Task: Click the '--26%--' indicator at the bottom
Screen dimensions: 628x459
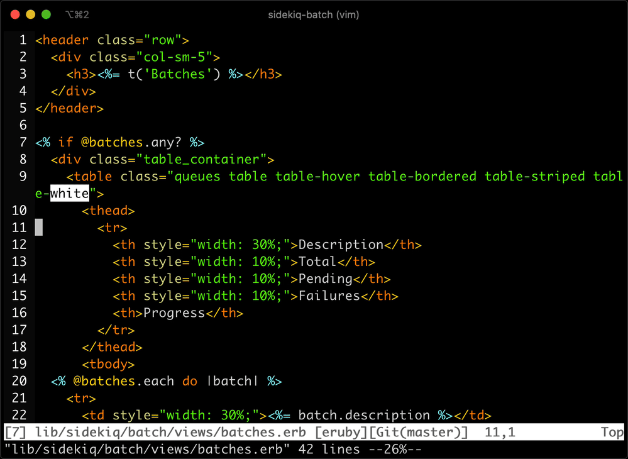Action: point(395,449)
